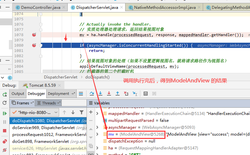The image size is (250, 155).
Task: Open the View Breakpoints icon
Action: [x=5, y=141]
